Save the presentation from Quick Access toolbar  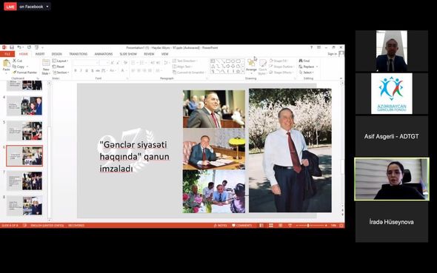coord(11,47)
